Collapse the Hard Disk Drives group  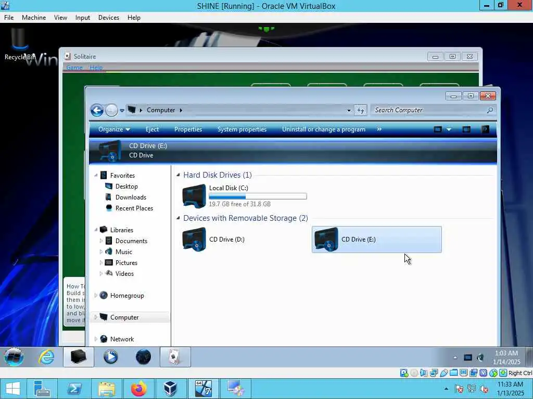tap(178, 175)
